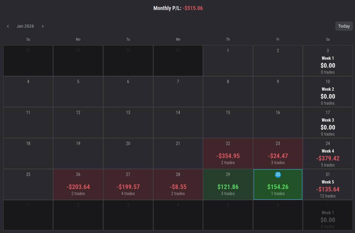Click day 23 with 3 trades
Image resolution: width=355 pixels, height=233 pixels.
click(278, 153)
